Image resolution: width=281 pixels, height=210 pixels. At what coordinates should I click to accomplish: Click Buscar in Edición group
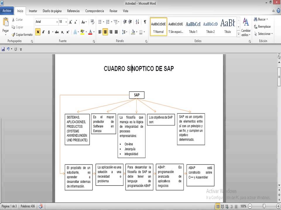[x=261, y=19]
